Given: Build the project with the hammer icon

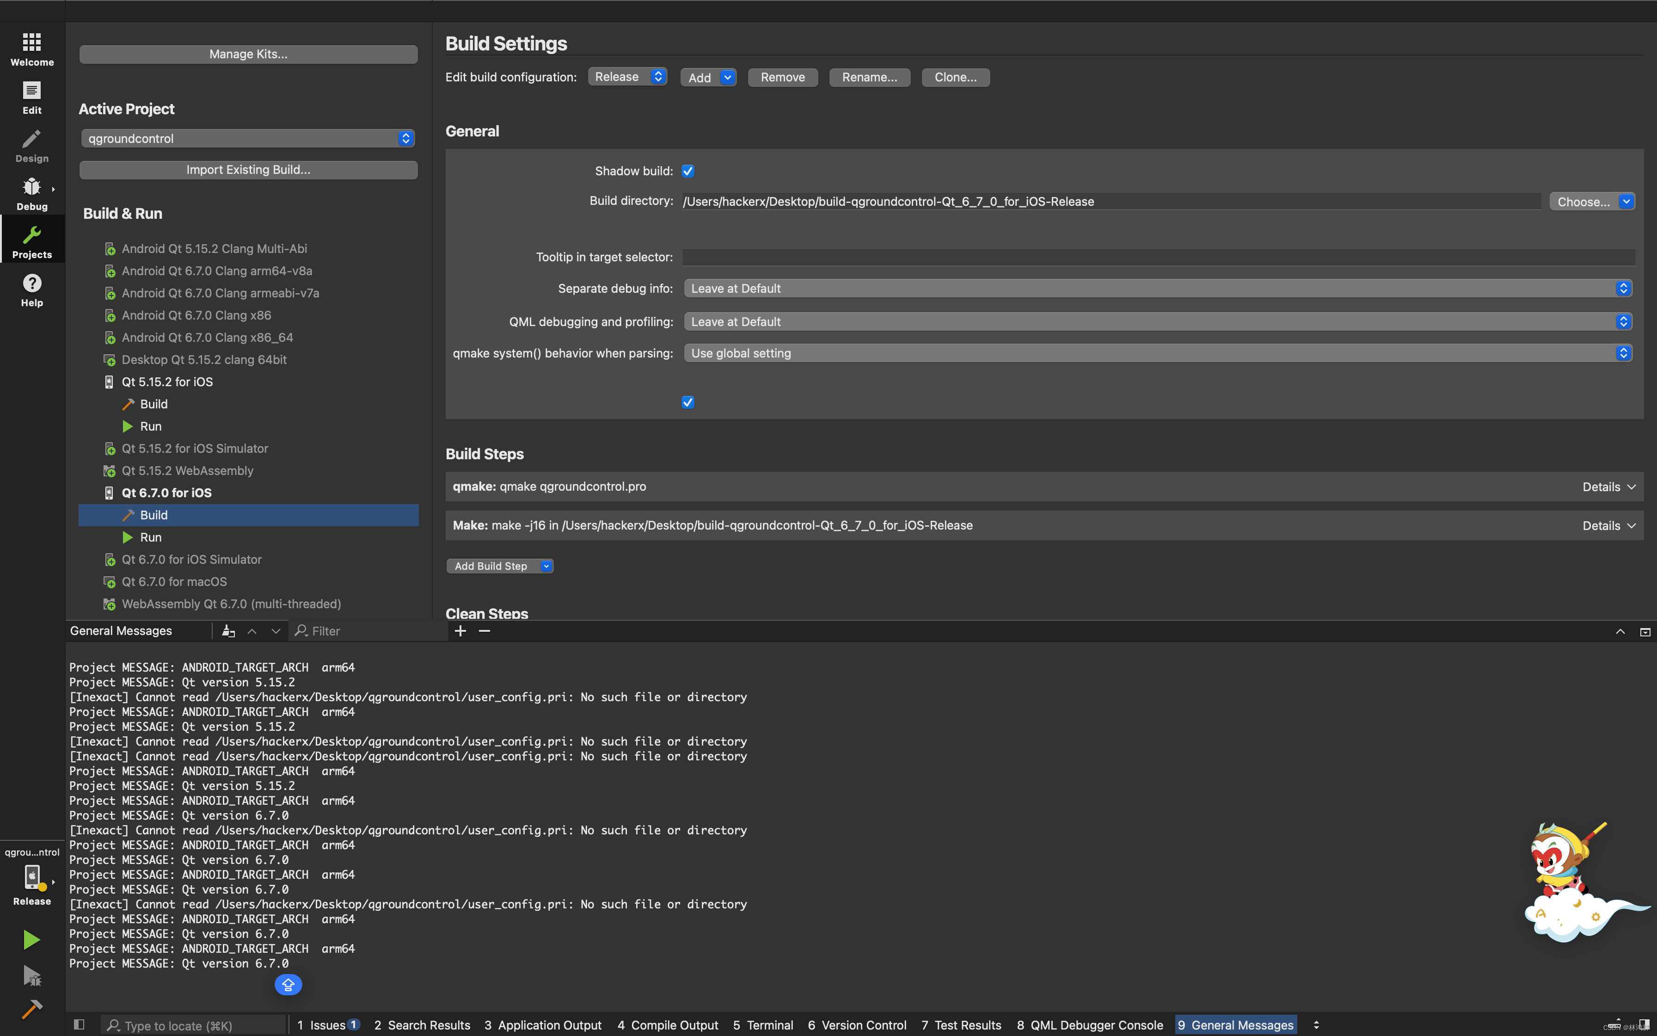Looking at the screenshot, I should point(31,1009).
